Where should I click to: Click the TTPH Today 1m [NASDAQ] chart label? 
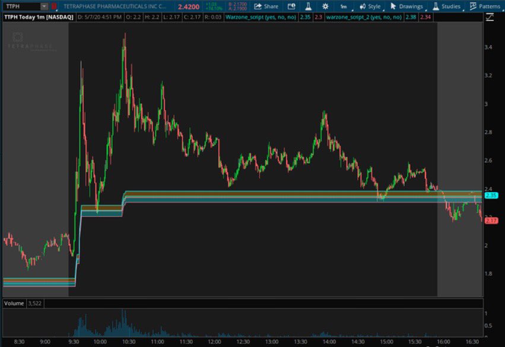pos(39,17)
